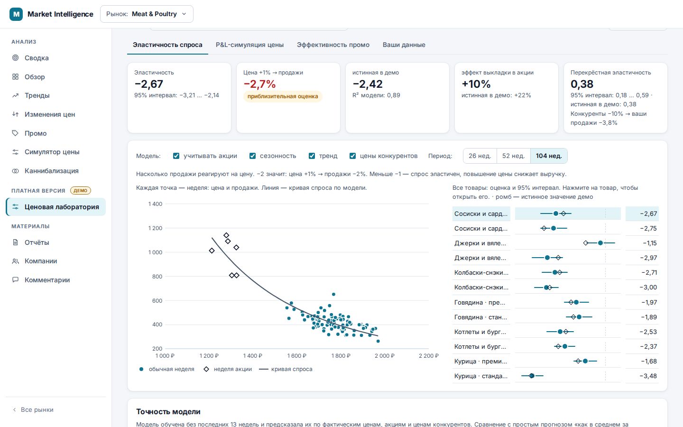Select the 26 нед. period button
Screen dimensions: 683x427
point(480,156)
